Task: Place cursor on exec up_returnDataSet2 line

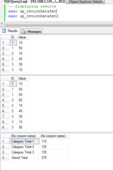Action: click(33, 16)
